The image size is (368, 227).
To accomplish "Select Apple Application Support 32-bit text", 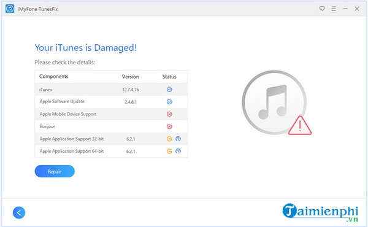I will (72, 139).
